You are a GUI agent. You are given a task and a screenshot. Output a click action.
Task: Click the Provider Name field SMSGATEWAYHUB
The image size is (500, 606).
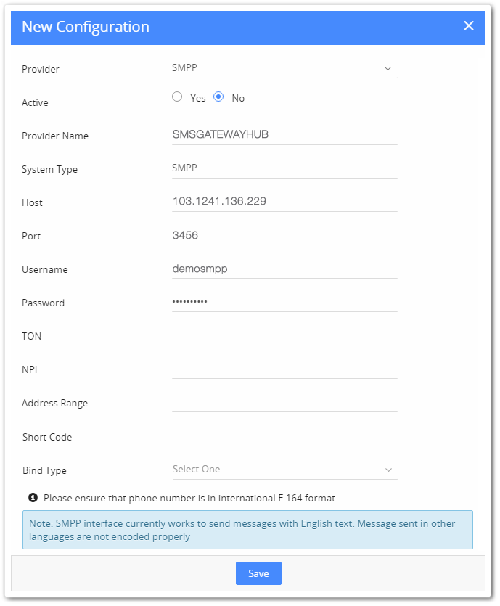(x=284, y=134)
